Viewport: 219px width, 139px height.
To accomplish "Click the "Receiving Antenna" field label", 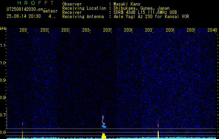I will [x=83, y=17].
